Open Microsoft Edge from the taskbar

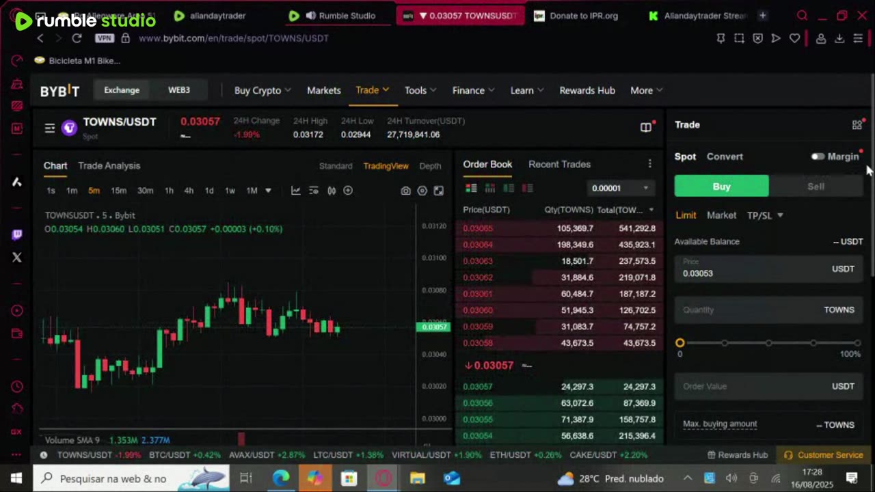click(x=281, y=478)
